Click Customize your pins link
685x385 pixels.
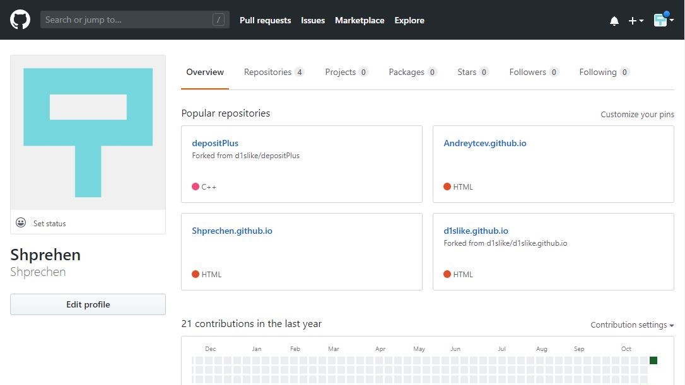tap(637, 115)
